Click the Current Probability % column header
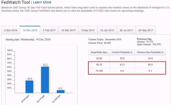Viewport: 171px width, 105px height. [x=122, y=52]
